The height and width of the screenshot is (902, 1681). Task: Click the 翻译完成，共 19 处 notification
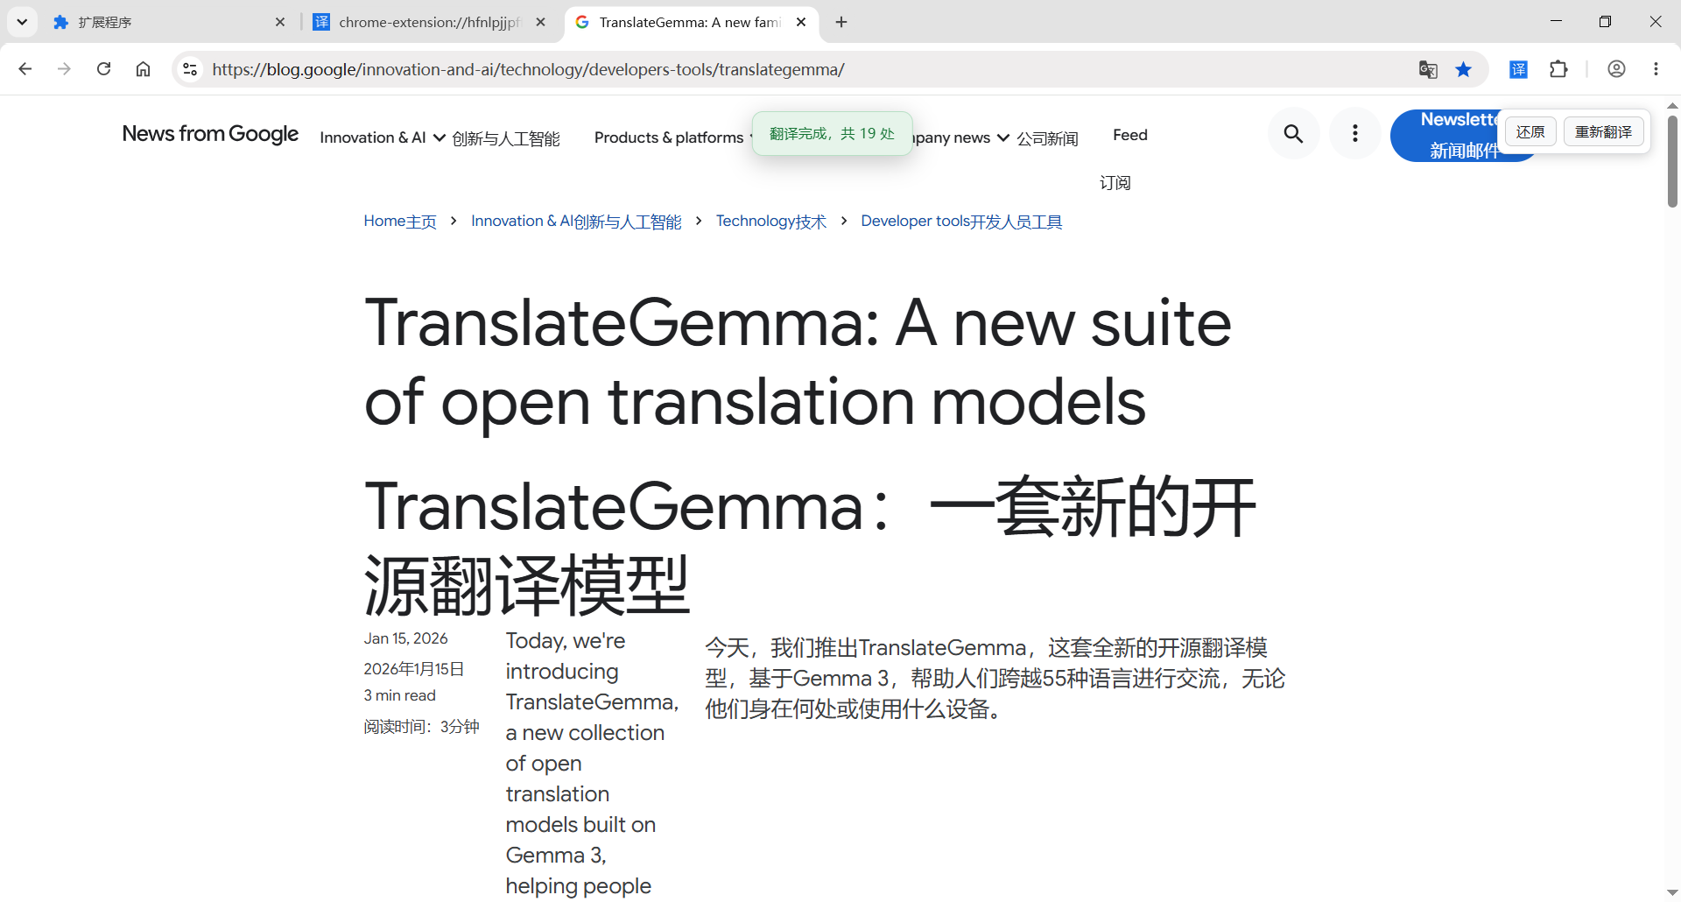point(832,133)
